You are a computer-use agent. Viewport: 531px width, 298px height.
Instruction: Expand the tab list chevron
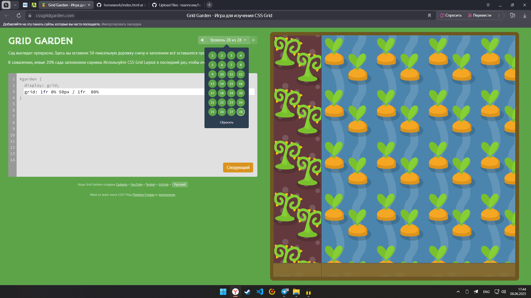tap(15, 5)
